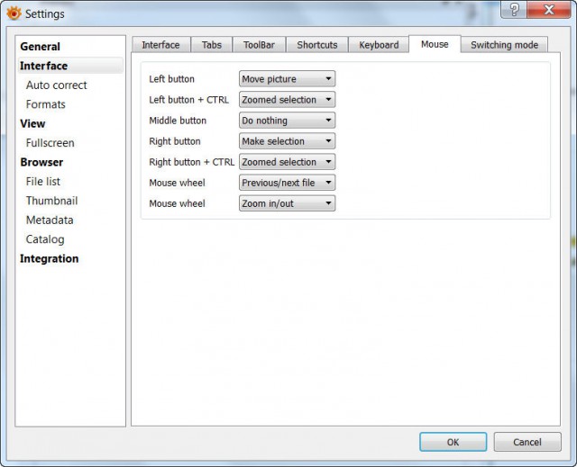Open the Metadata settings page
This screenshot has width=577, height=467.
50,220
